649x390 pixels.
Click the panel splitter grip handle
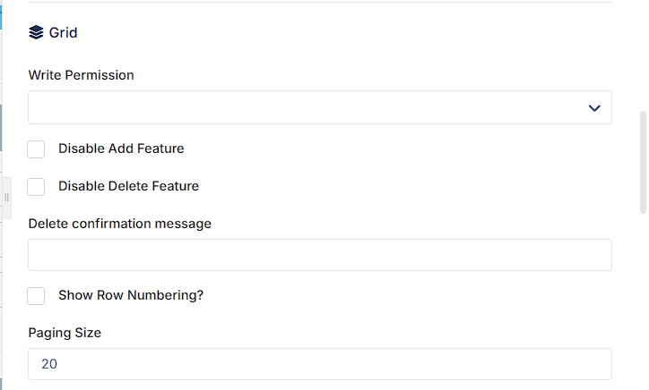coord(6,198)
